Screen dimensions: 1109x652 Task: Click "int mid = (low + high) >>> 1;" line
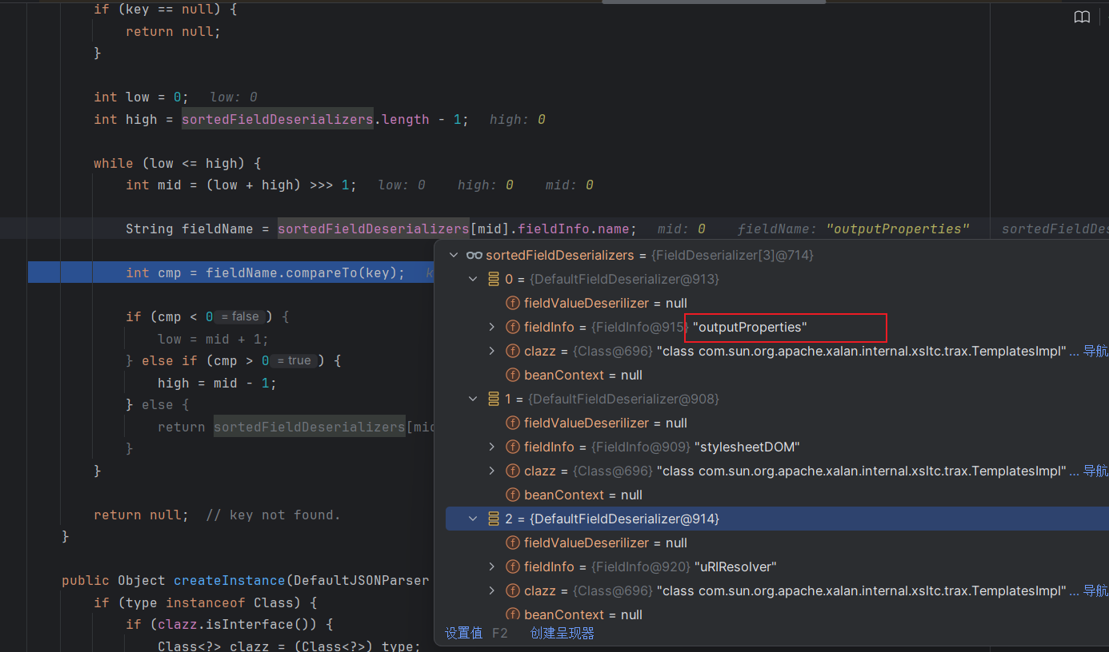pos(241,185)
